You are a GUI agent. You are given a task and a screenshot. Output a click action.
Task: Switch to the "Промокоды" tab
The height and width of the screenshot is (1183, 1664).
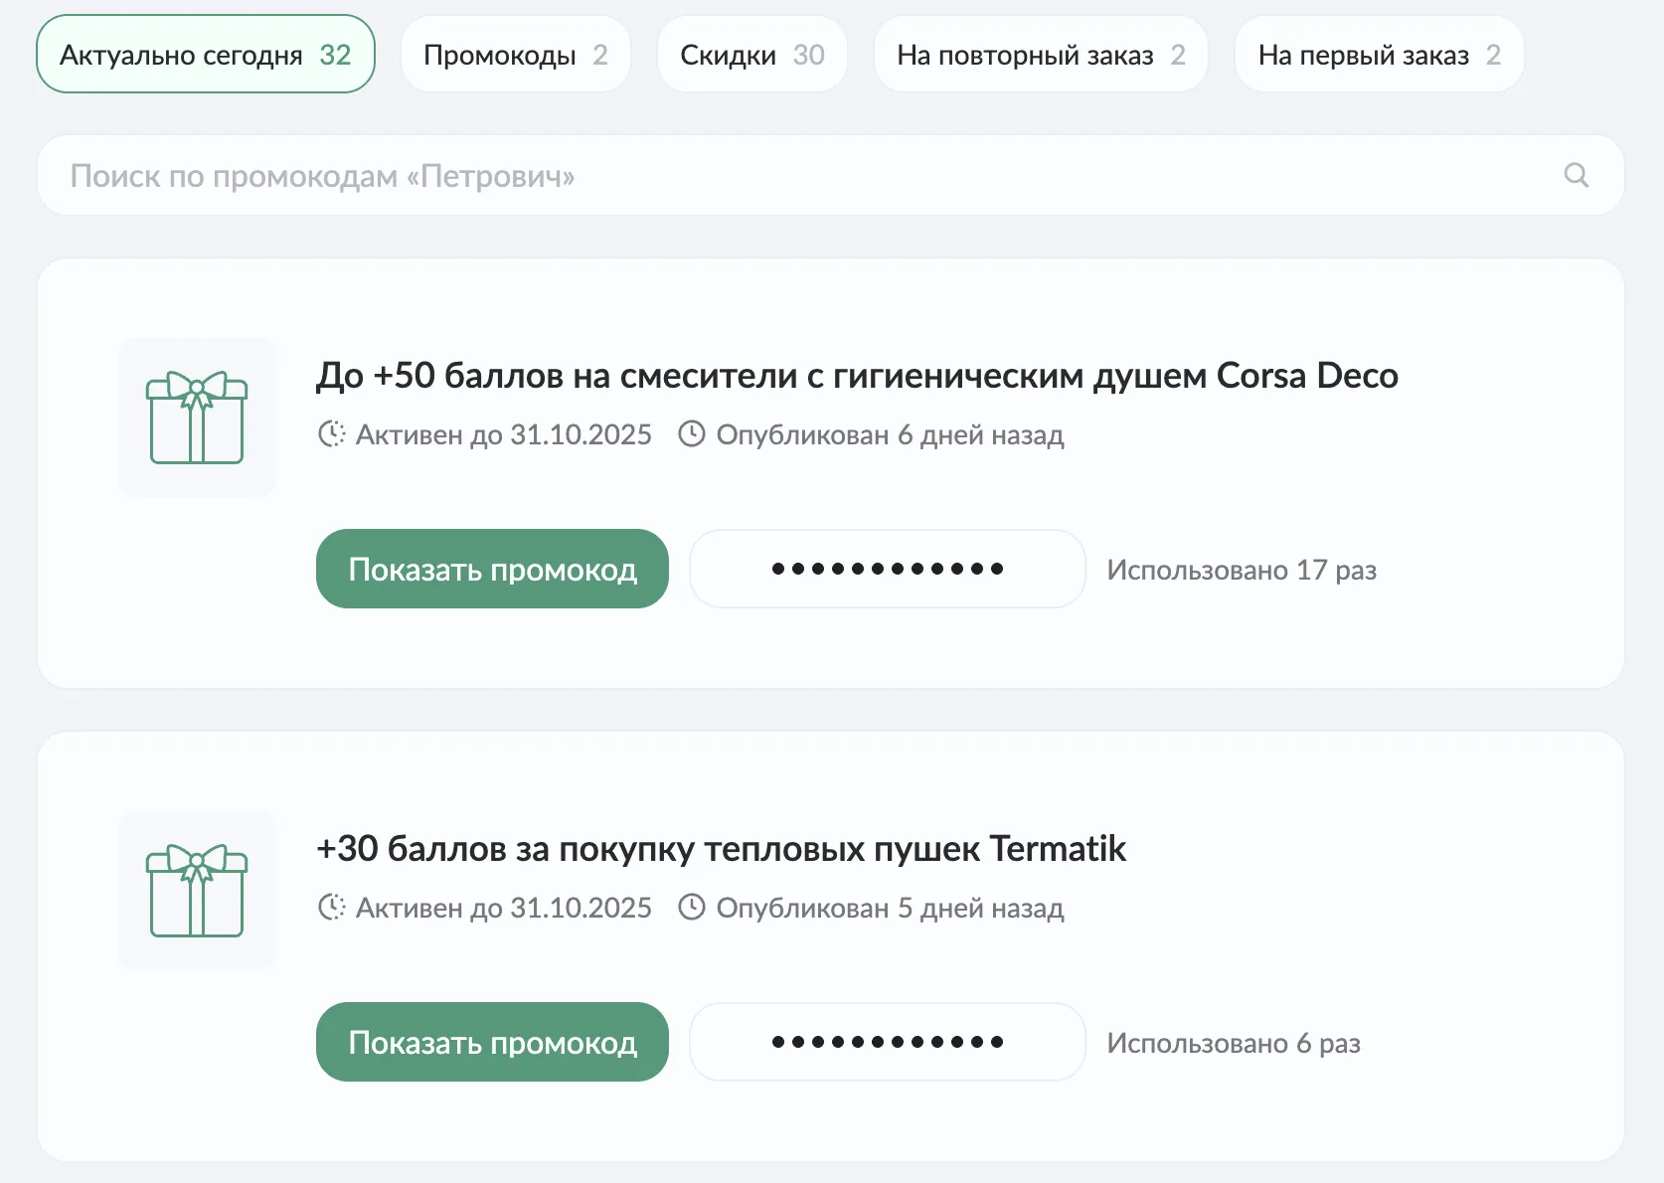tap(515, 55)
